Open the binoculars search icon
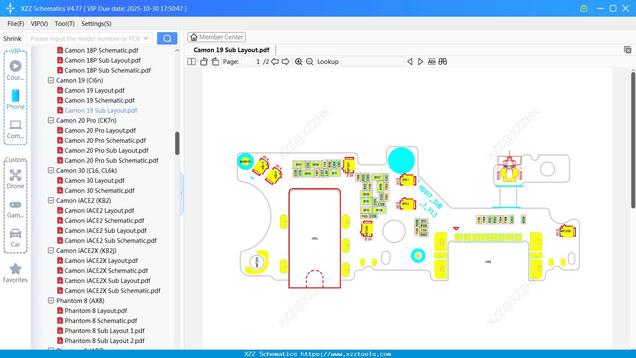This screenshot has width=636, height=358. pos(443,62)
